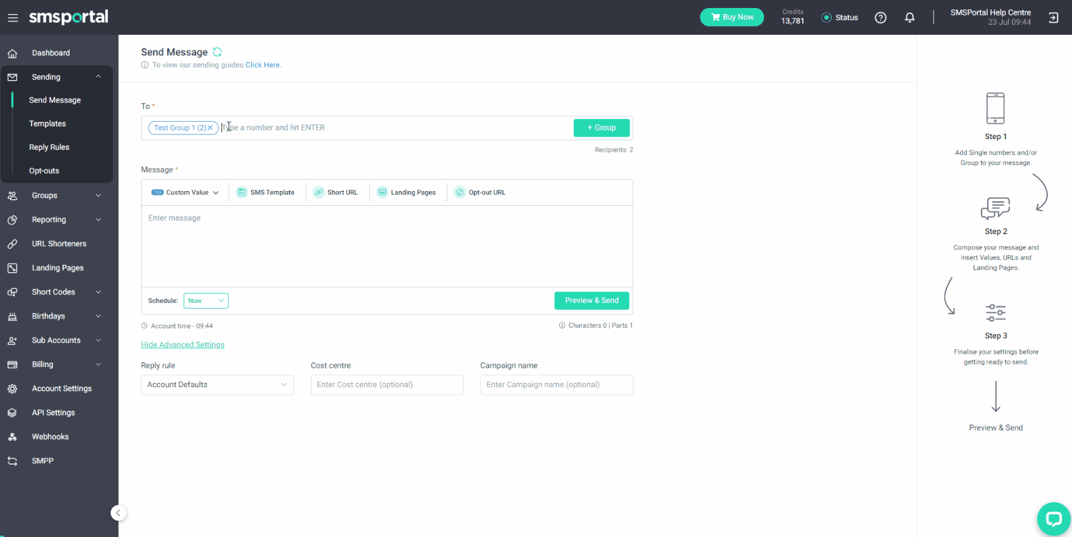Click SMSPortal Help Centre account name
This screenshot has height=537, width=1072.
click(x=990, y=13)
